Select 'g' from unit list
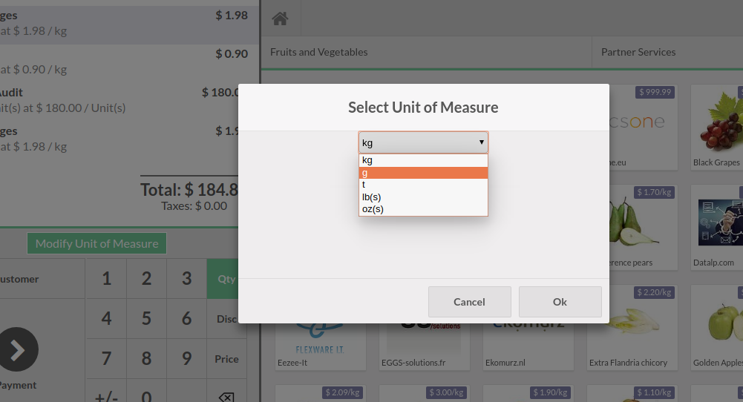 (423, 173)
